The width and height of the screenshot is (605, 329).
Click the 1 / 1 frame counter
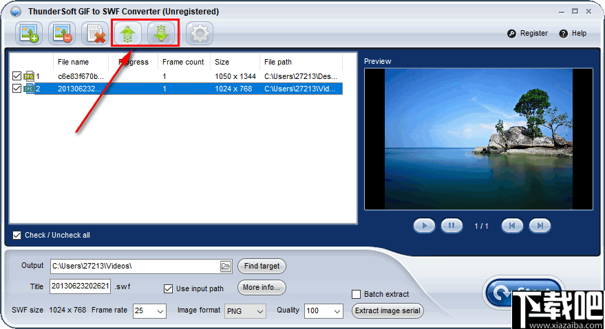pos(481,226)
